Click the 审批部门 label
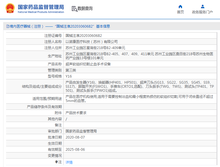Image resolution: width=220 pixels, height=167 pixels. point(55,131)
